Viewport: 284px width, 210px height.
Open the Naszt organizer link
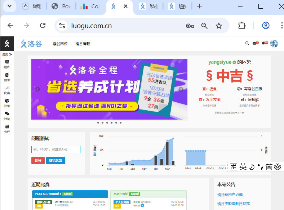tap(137, 205)
